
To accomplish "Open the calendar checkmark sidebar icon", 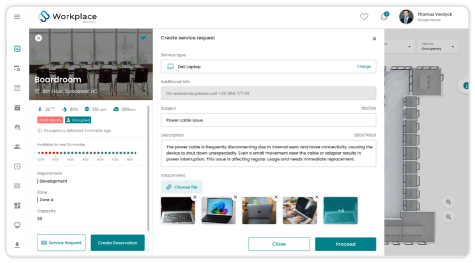I will click(x=17, y=107).
